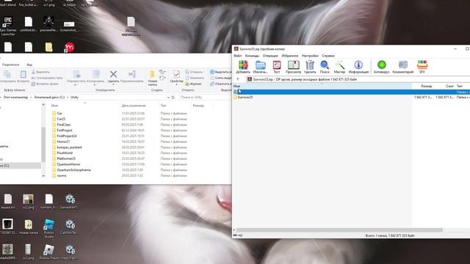Click the green Антивирус icon in WinRAR
470x264 pixels.
(x=382, y=67)
